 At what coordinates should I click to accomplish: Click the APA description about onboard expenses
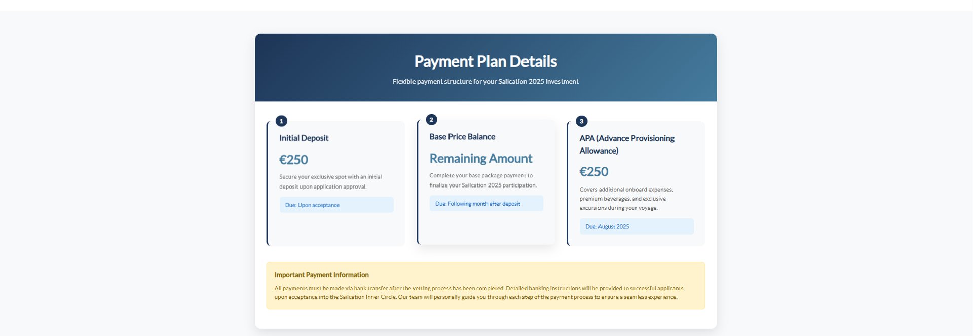pos(626,198)
